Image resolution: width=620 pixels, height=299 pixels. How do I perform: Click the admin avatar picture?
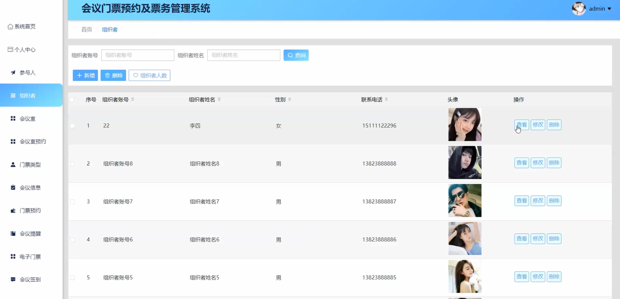(x=579, y=9)
